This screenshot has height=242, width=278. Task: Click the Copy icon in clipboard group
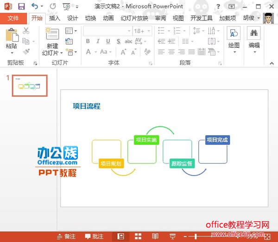(x=26, y=41)
